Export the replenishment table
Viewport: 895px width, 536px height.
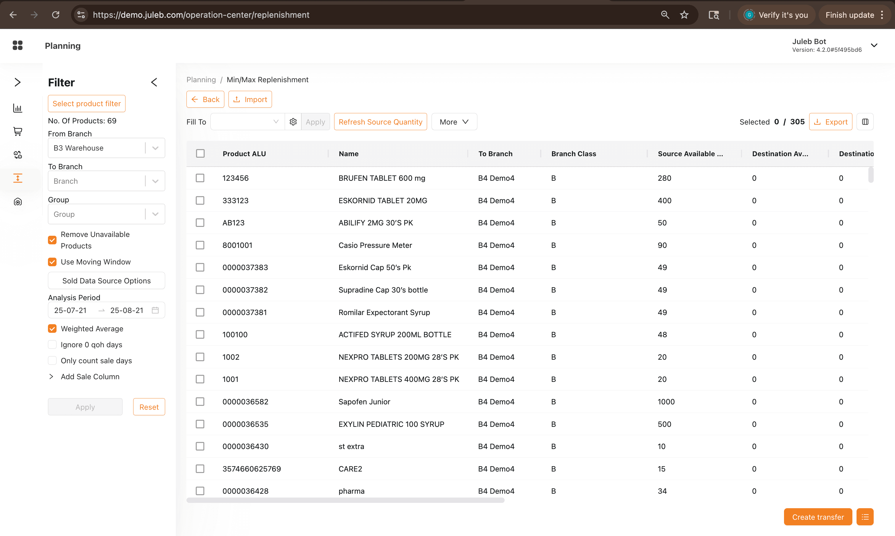point(831,122)
